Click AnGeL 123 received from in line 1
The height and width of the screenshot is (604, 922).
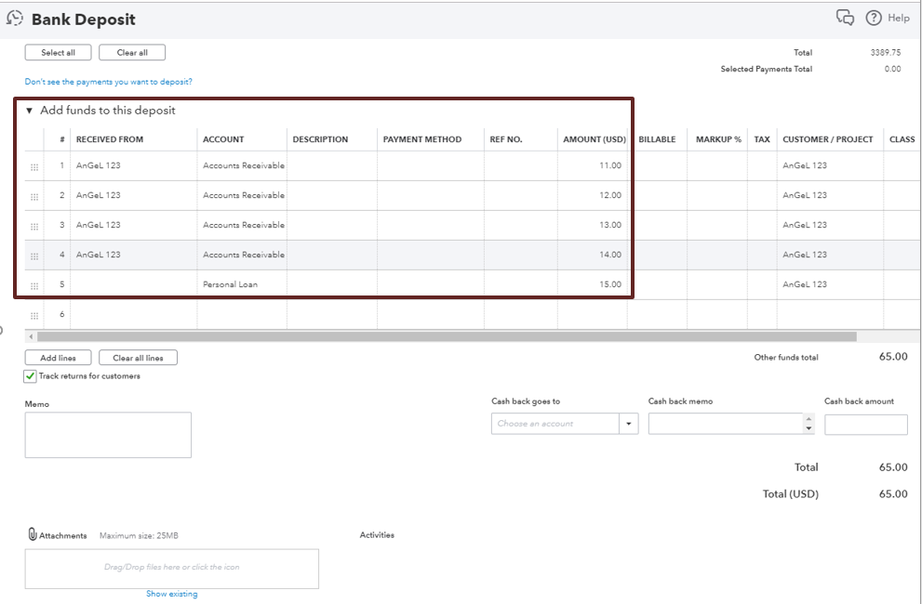(99, 165)
